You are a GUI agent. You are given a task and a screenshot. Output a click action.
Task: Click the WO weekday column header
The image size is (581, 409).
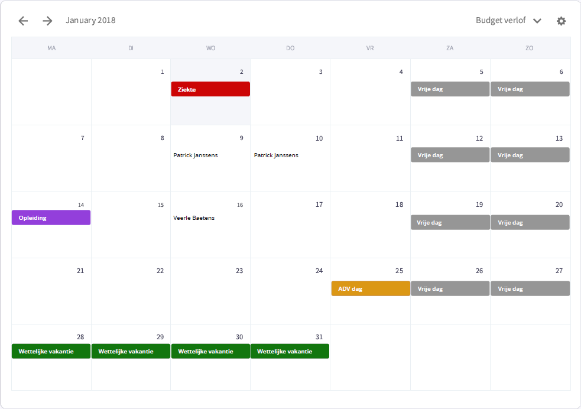210,48
